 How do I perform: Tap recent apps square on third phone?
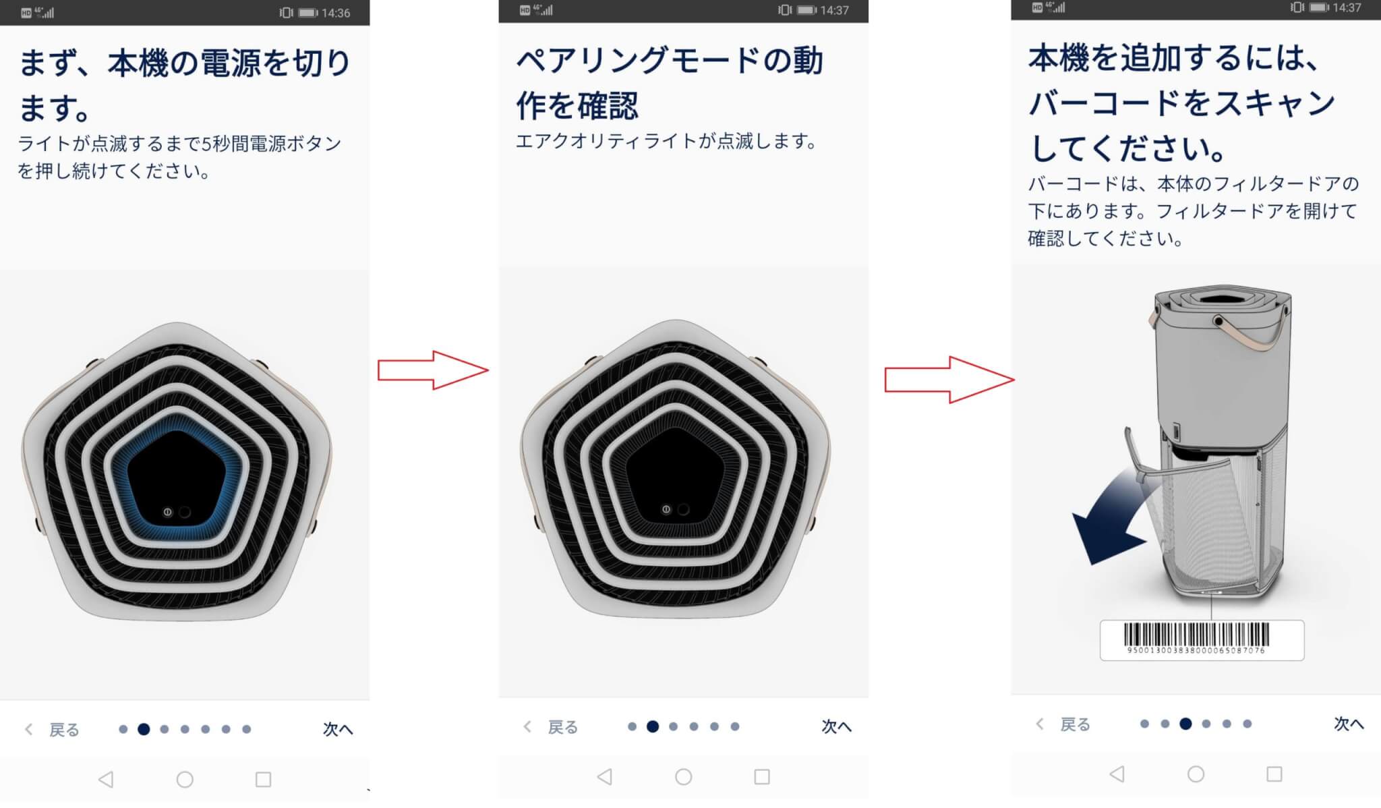point(1274,774)
